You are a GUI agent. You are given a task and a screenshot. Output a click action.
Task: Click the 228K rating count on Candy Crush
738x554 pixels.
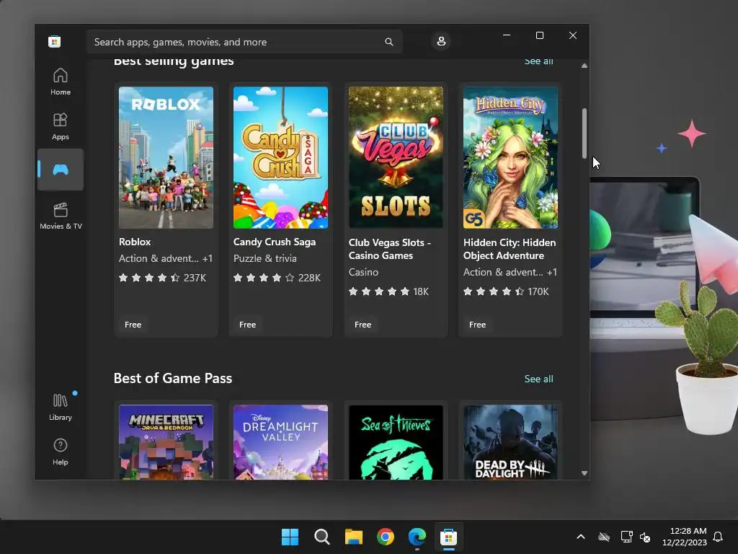pos(309,278)
